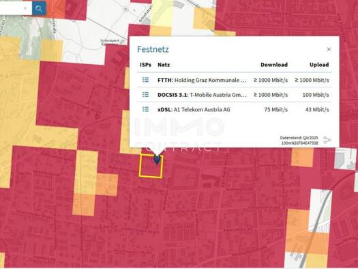Select the DOCSIS 3.1 T-Mobile Austria row
Viewport: 358px width, 269px height.
tap(235, 95)
